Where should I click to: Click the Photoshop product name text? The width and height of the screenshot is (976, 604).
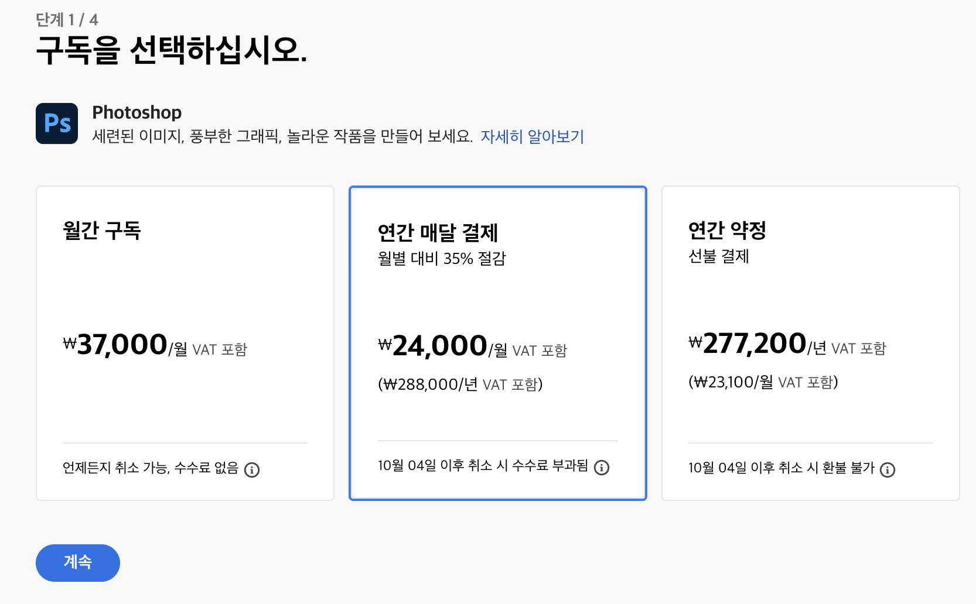tap(136, 112)
